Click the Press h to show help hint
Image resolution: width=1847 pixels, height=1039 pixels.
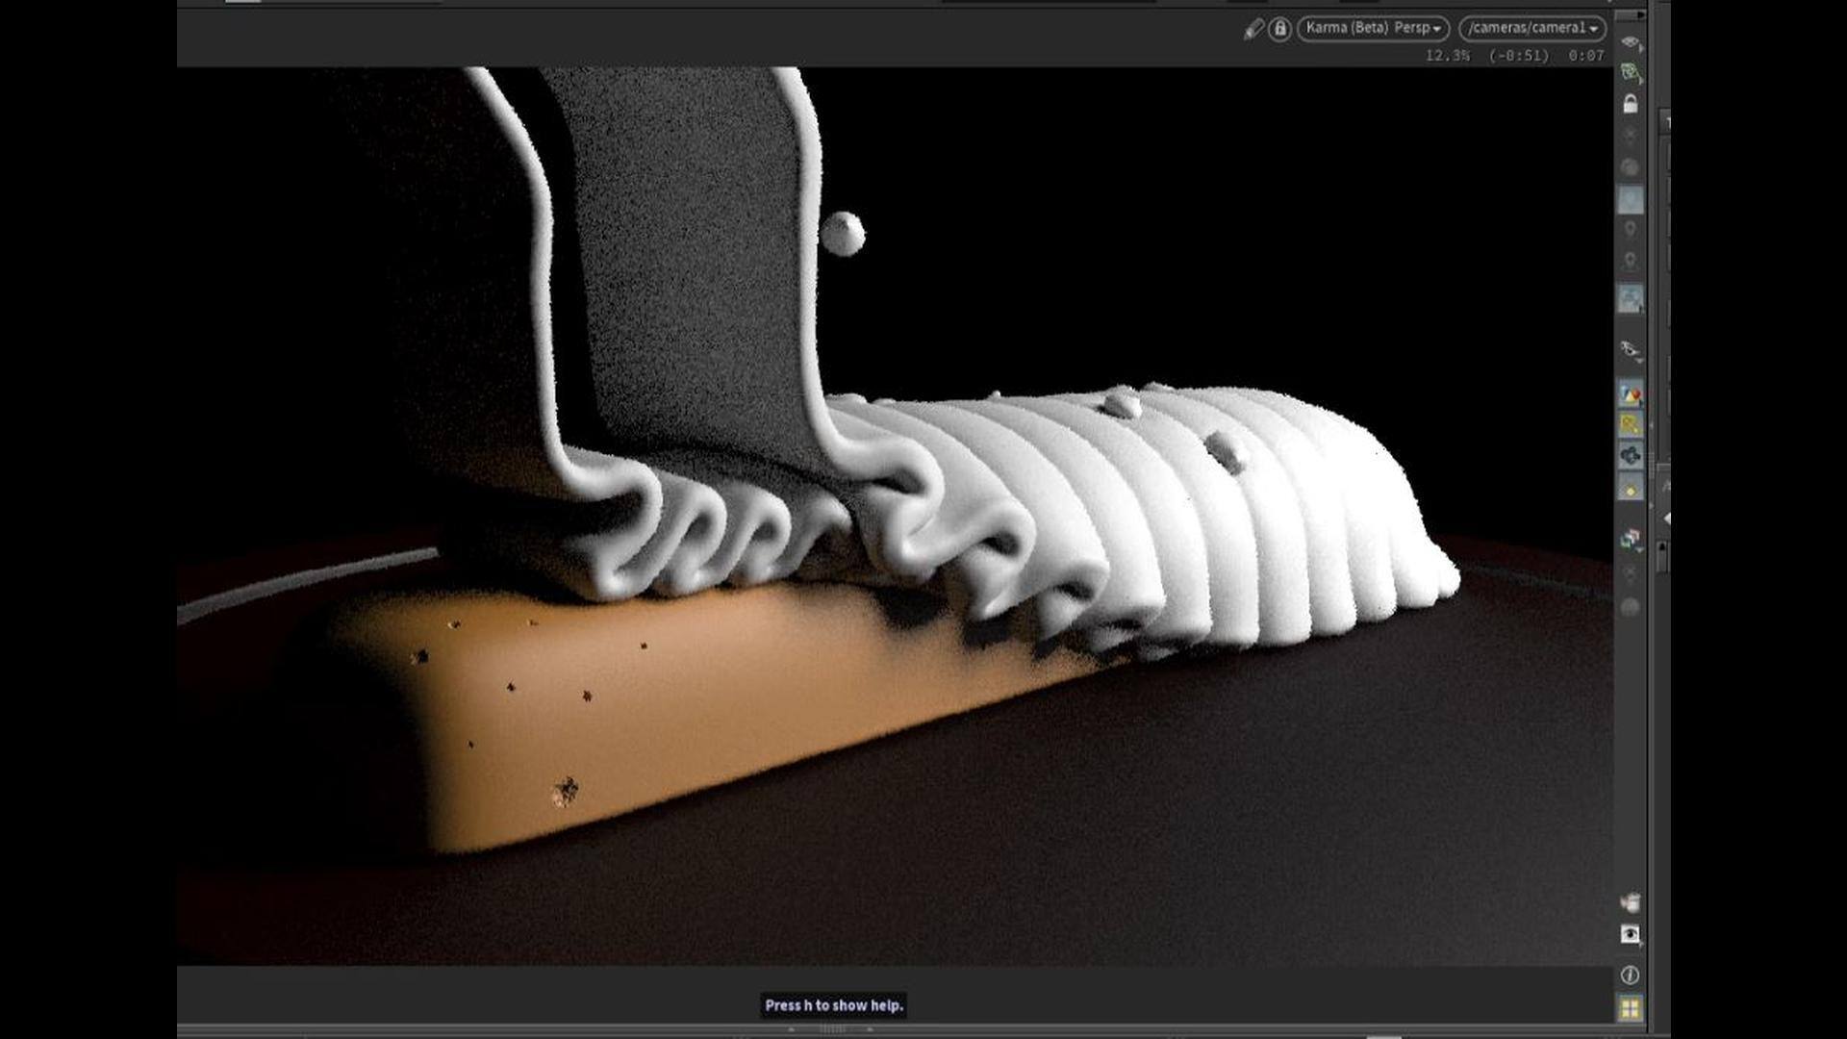pyautogui.click(x=834, y=1005)
